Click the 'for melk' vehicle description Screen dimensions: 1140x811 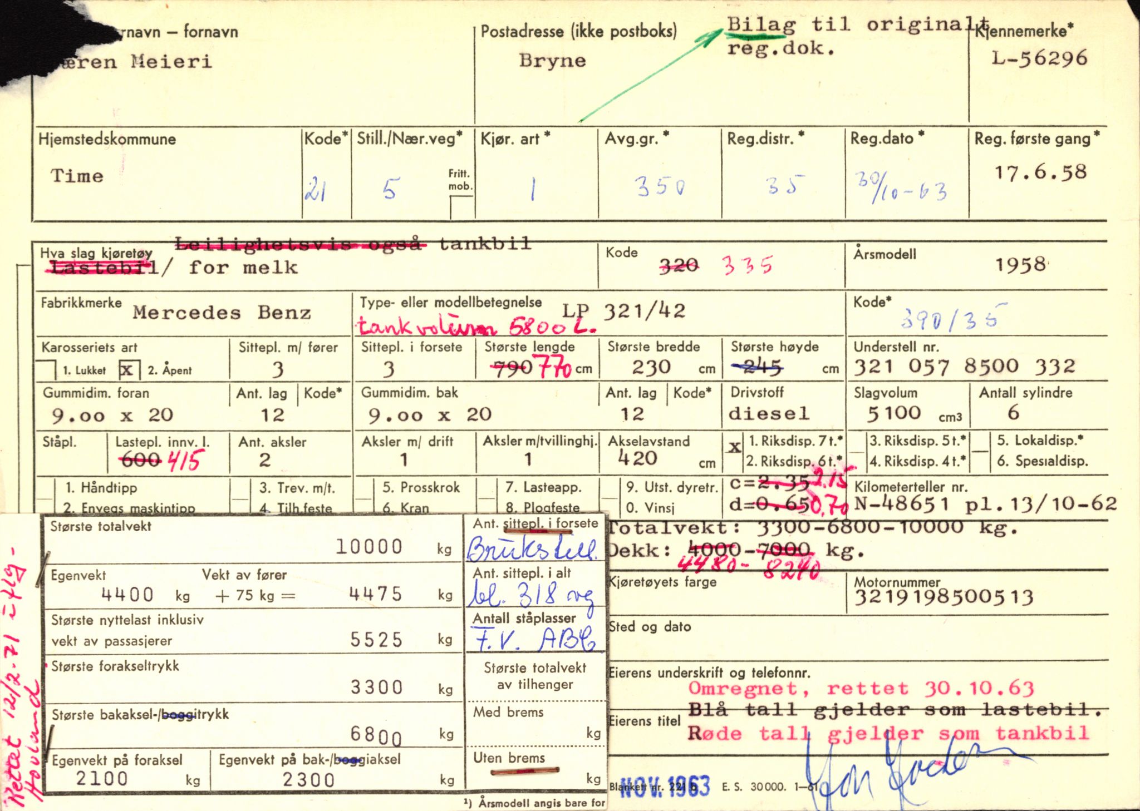[243, 268]
